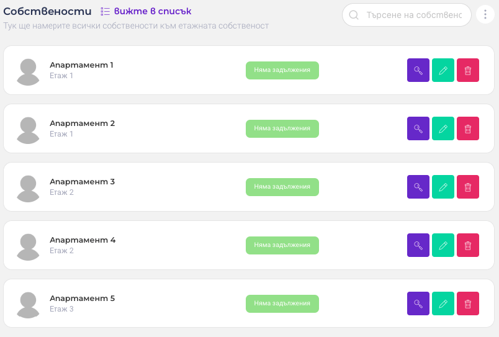Focus the 'Търсене на собственост' search field
The width and height of the screenshot is (499, 337).
coord(414,15)
